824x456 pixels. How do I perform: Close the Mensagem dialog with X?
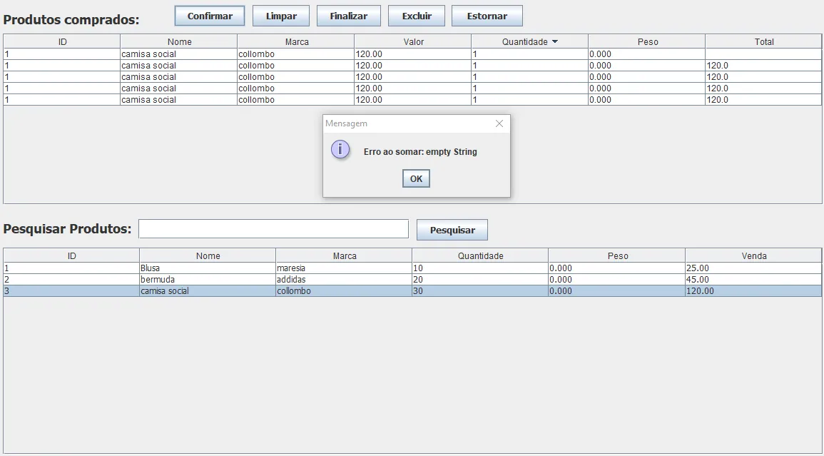click(499, 123)
